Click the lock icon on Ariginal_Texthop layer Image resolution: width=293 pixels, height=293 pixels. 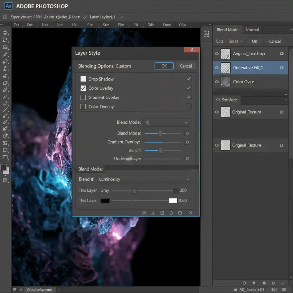282,54
